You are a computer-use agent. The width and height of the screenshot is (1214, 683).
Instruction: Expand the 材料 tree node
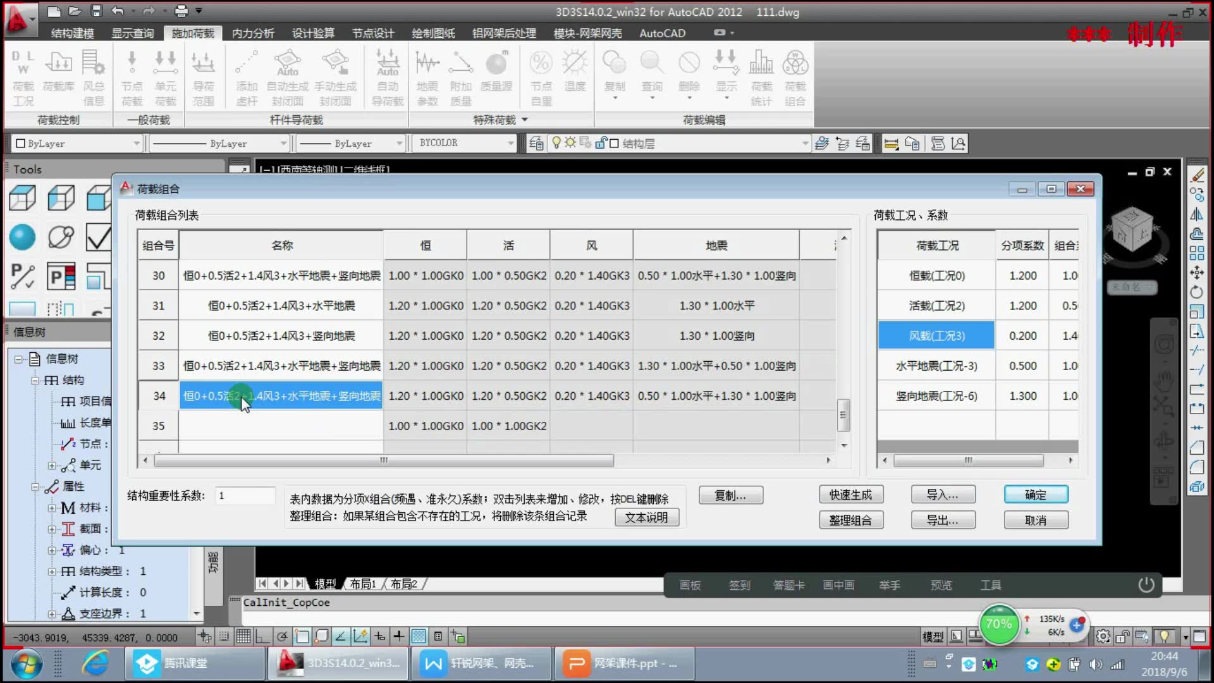tap(52, 508)
